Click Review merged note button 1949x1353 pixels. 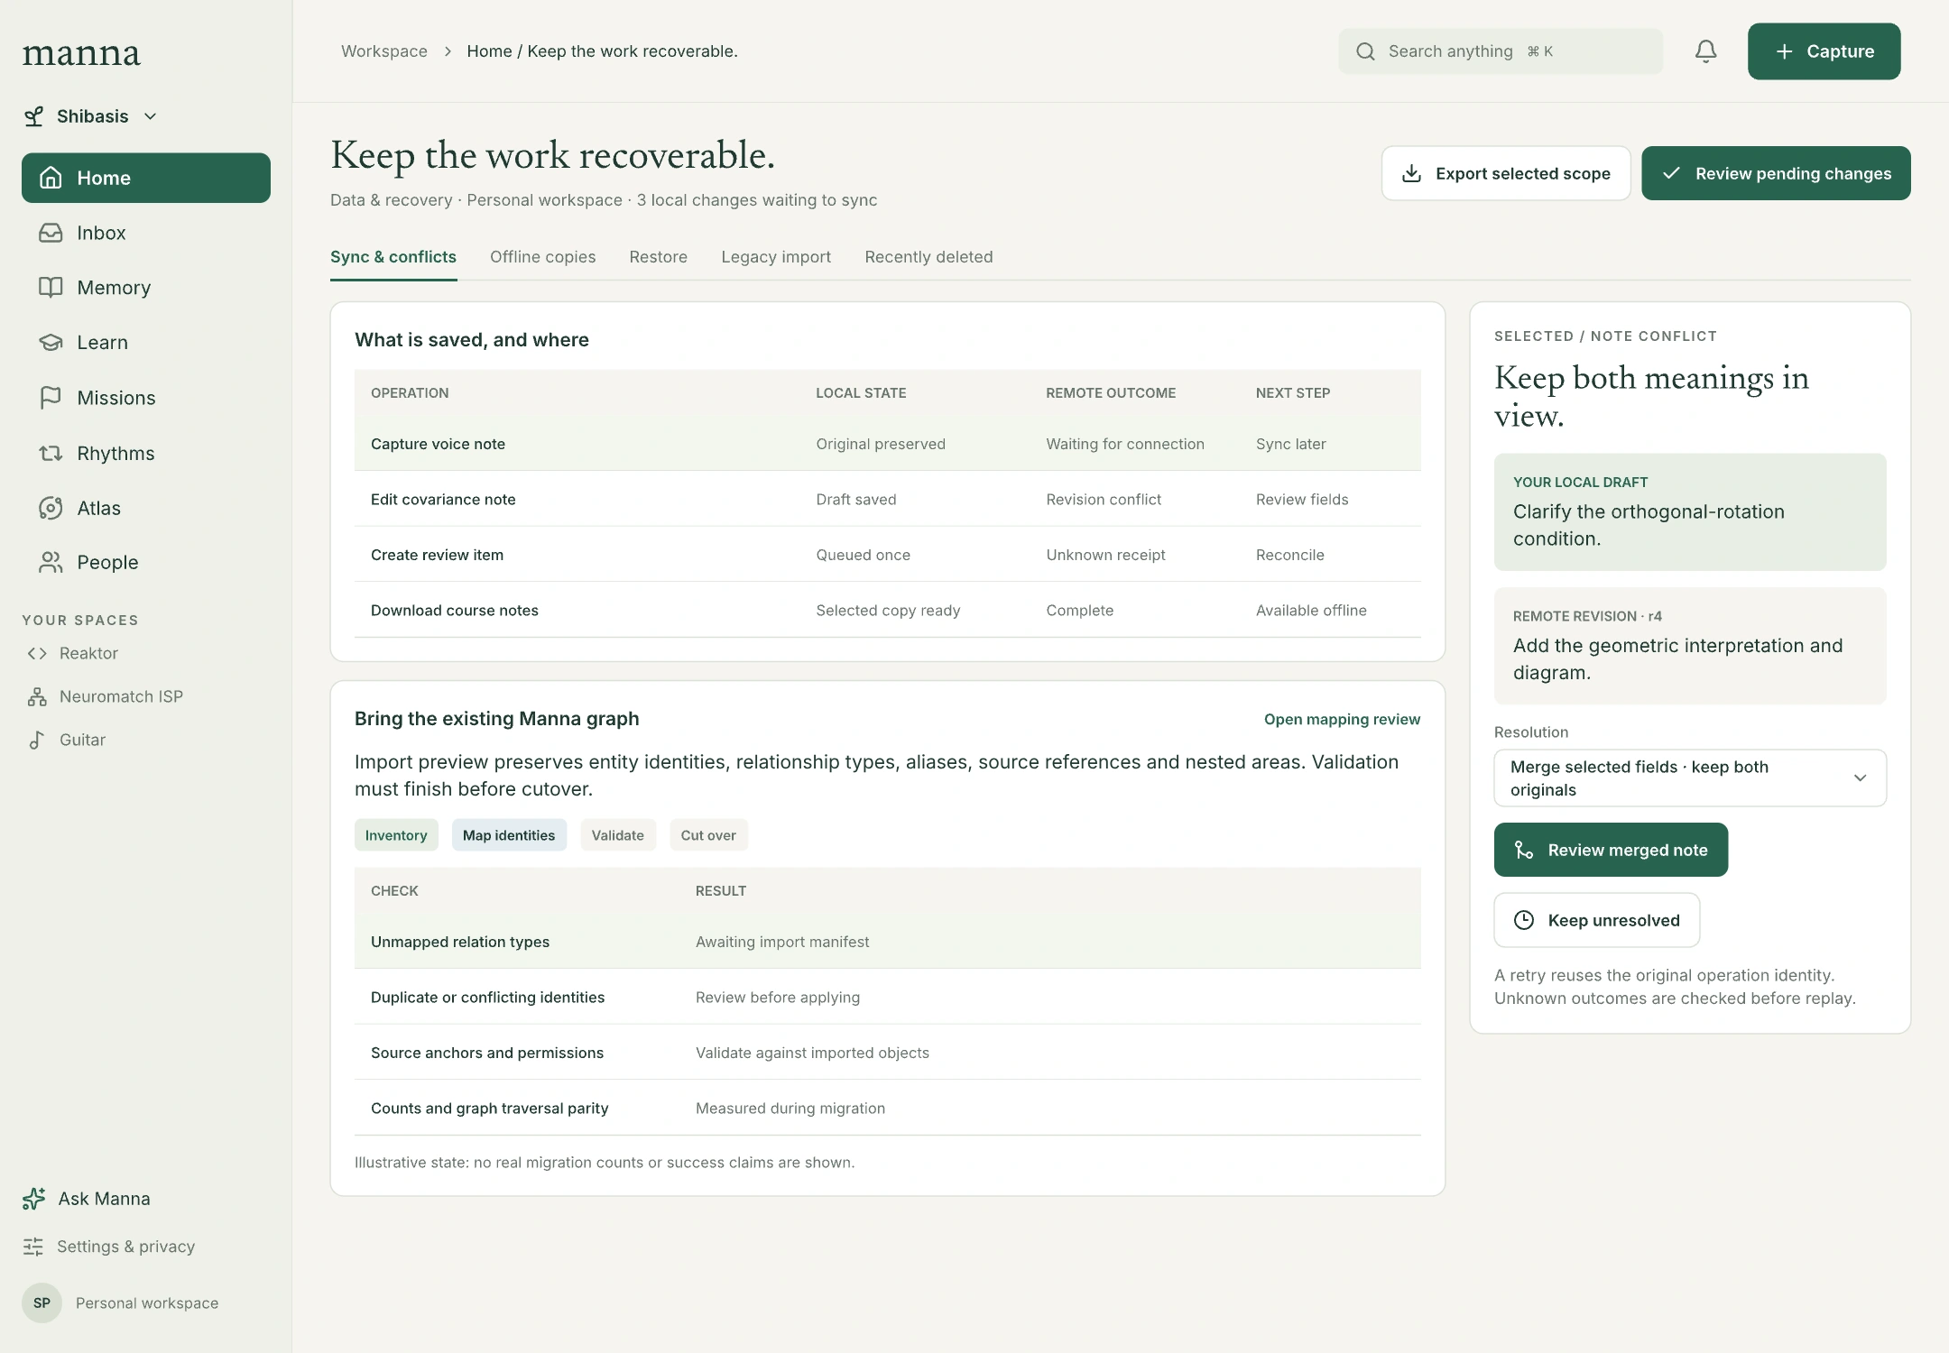point(1611,850)
